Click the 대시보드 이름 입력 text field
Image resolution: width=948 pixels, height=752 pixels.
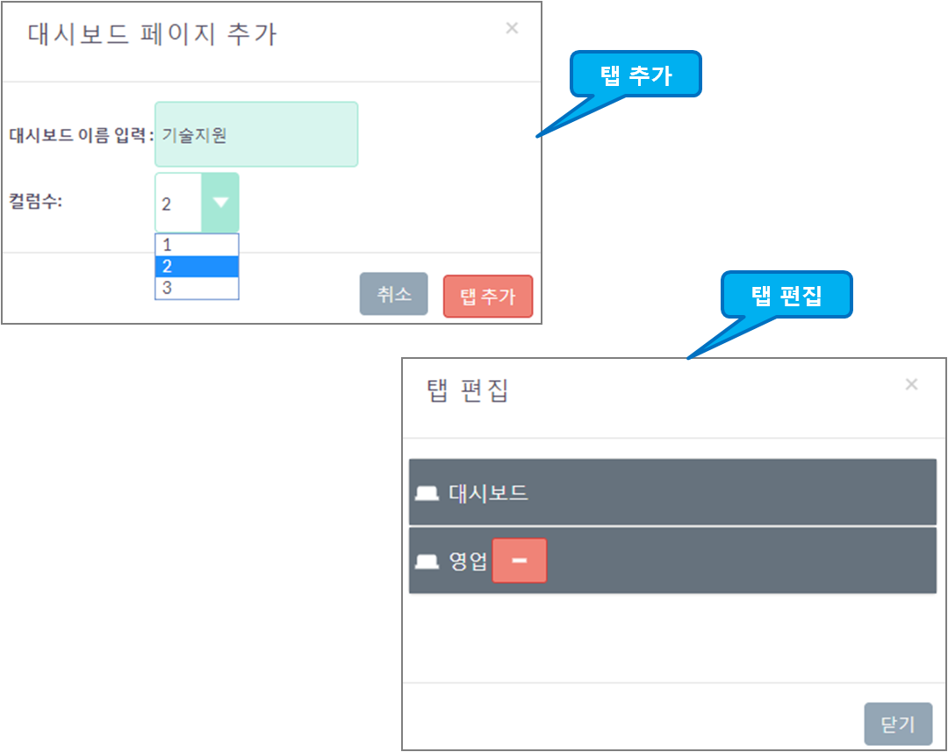click(x=256, y=134)
